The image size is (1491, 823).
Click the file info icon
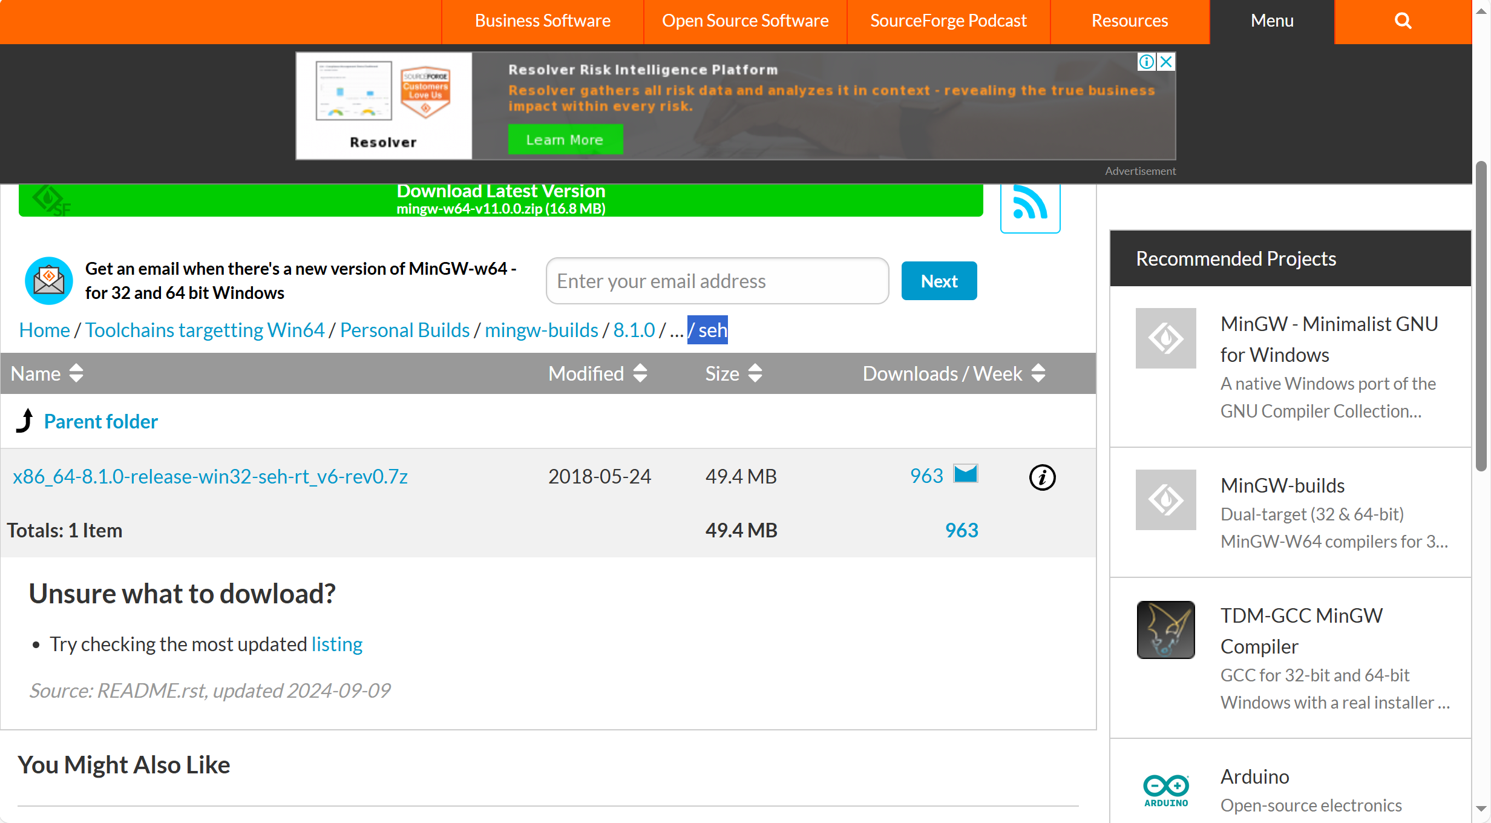pos(1042,477)
